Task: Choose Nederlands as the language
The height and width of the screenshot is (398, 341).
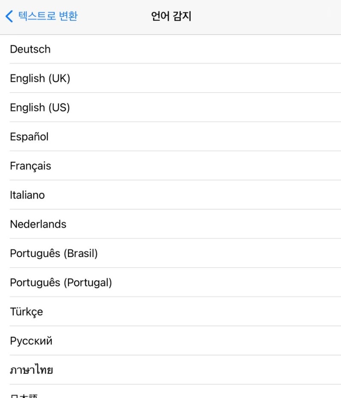Action: click(x=170, y=224)
